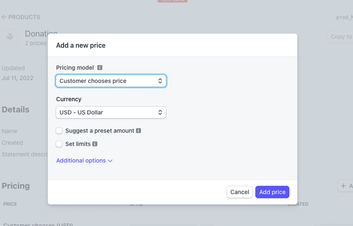Open the USD - US Dollar currency dropdown
353x226 pixels.
(x=111, y=112)
